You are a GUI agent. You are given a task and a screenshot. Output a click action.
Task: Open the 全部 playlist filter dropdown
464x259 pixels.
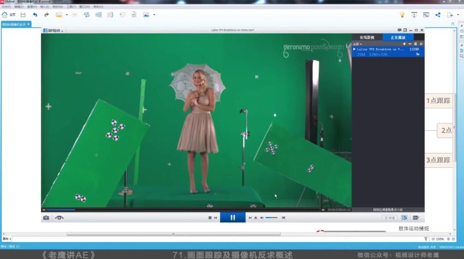click(357, 44)
